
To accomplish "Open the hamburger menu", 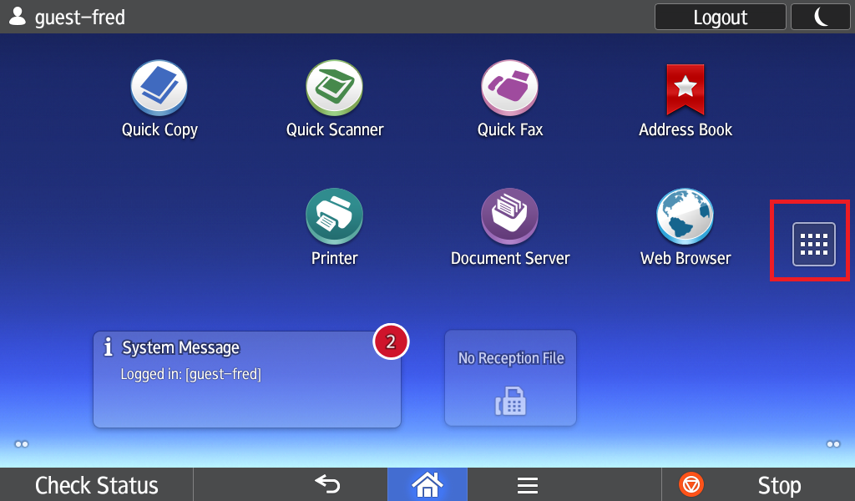I will [527, 485].
